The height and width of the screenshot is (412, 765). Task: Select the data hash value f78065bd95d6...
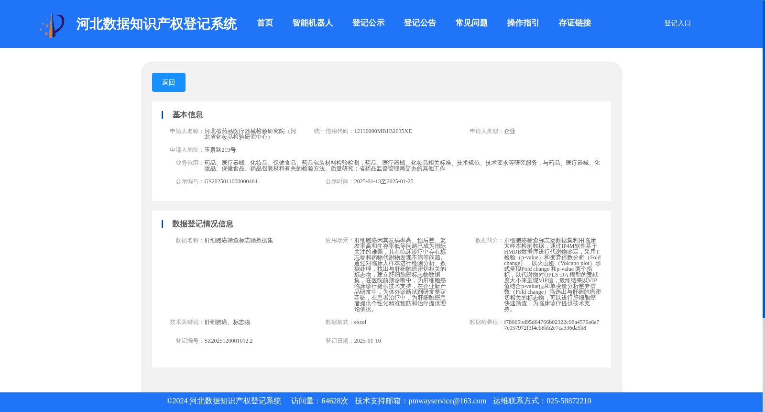pos(552,325)
